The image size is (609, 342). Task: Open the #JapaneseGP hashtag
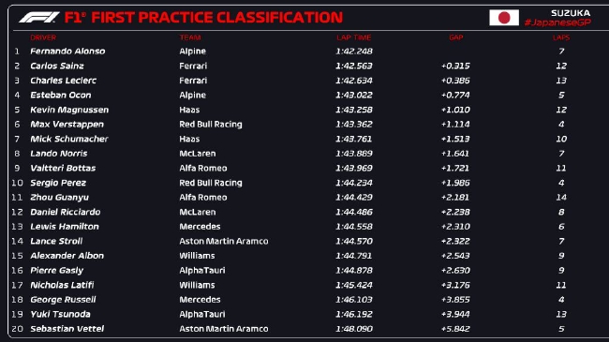point(557,22)
